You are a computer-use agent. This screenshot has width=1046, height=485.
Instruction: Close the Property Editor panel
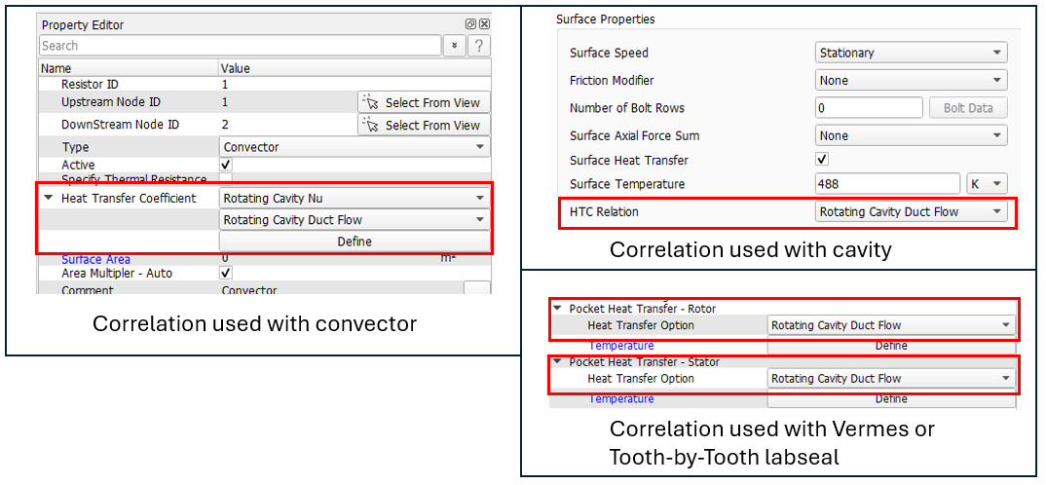point(484,24)
